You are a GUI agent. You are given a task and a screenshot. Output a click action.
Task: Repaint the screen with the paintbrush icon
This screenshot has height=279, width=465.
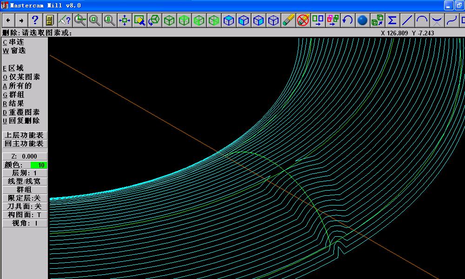click(139, 20)
